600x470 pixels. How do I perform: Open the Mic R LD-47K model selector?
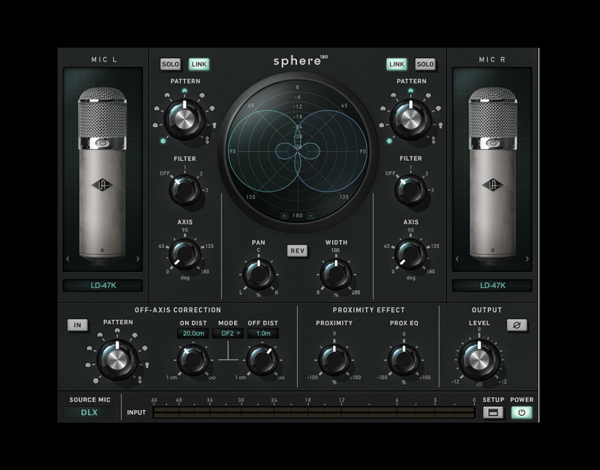[492, 286]
